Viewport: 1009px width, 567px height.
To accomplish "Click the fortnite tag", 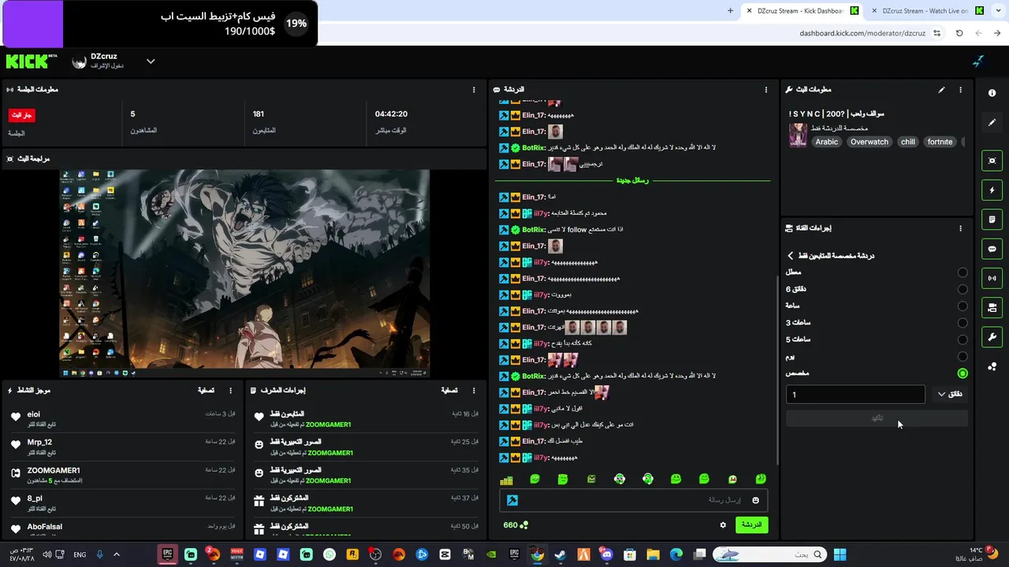I will 940,142.
